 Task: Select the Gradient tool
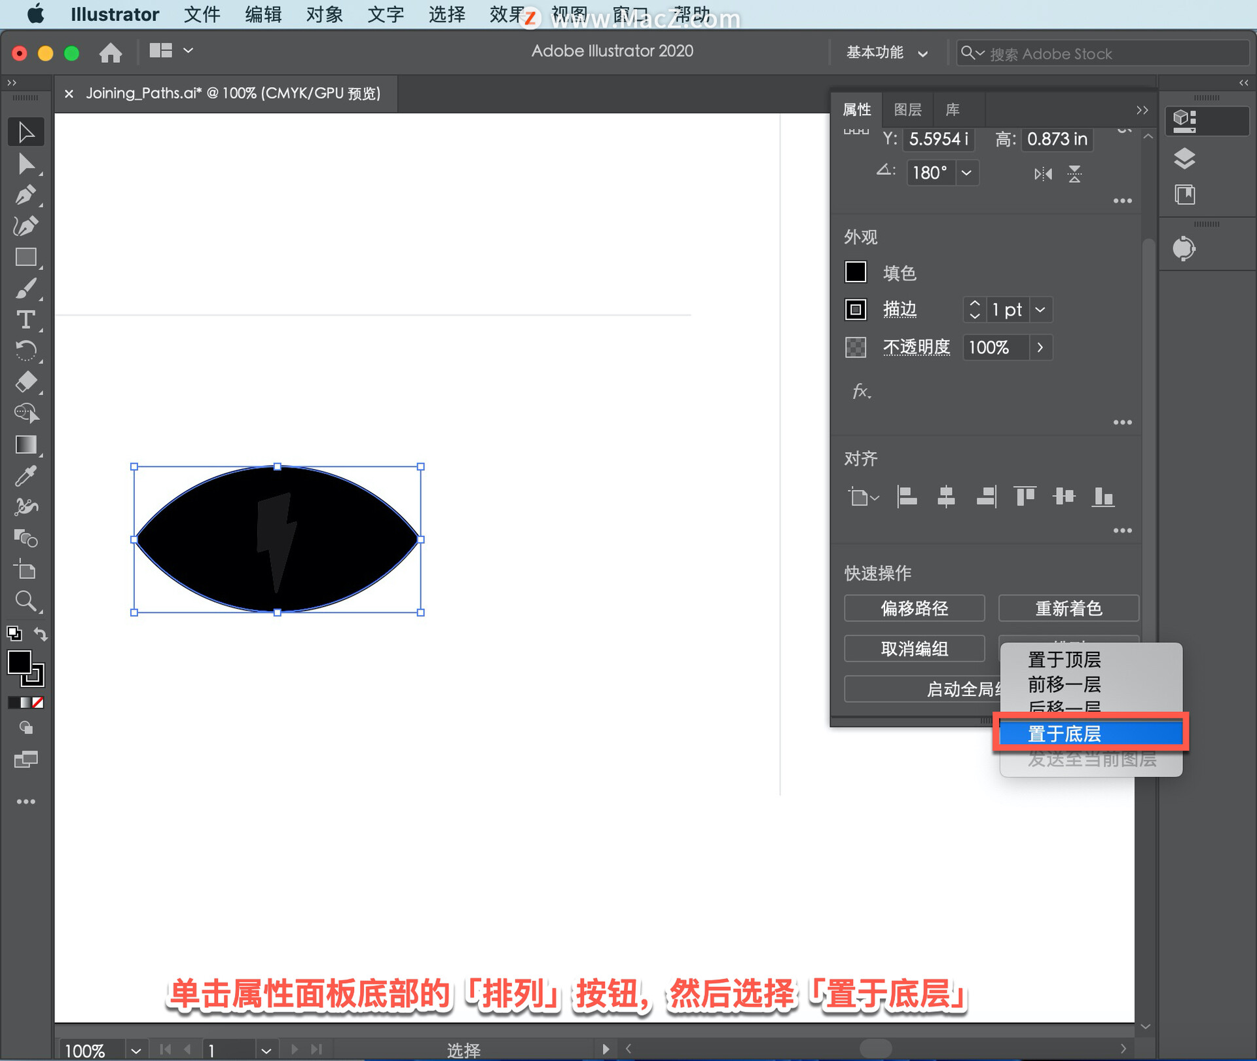pyautogui.click(x=26, y=445)
